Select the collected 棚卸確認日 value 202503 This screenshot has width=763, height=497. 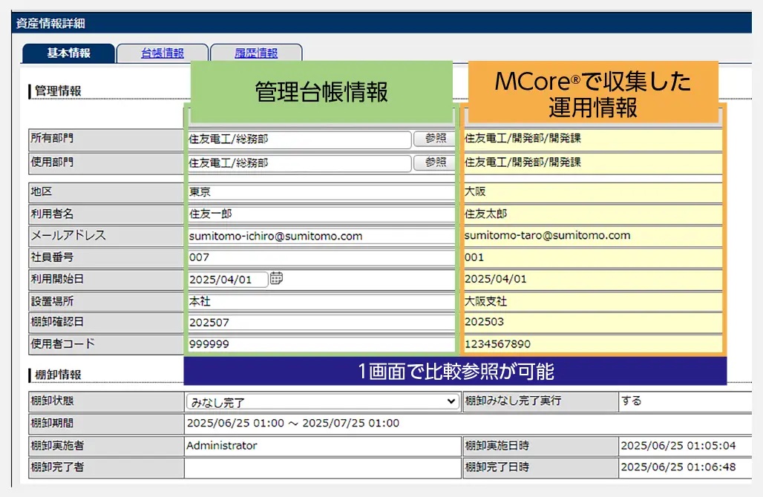pos(484,321)
